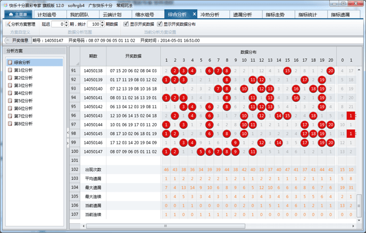Open the 分析方案管理 scheme manager icon
The width and height of the screenshot is (366, 233).
(x=8, y=25)
